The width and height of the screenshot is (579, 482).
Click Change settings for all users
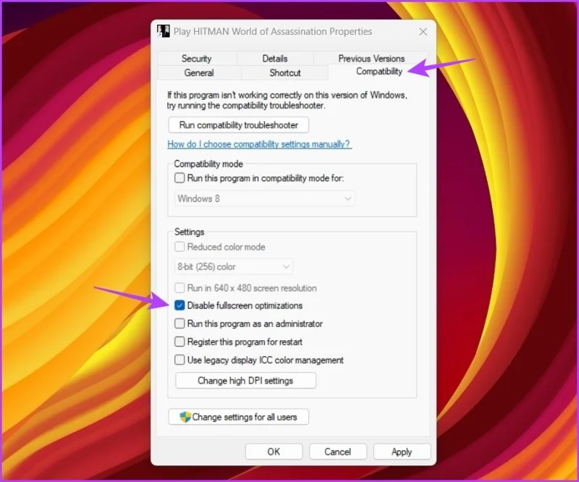pyautogui.click(x=239, y=417)
